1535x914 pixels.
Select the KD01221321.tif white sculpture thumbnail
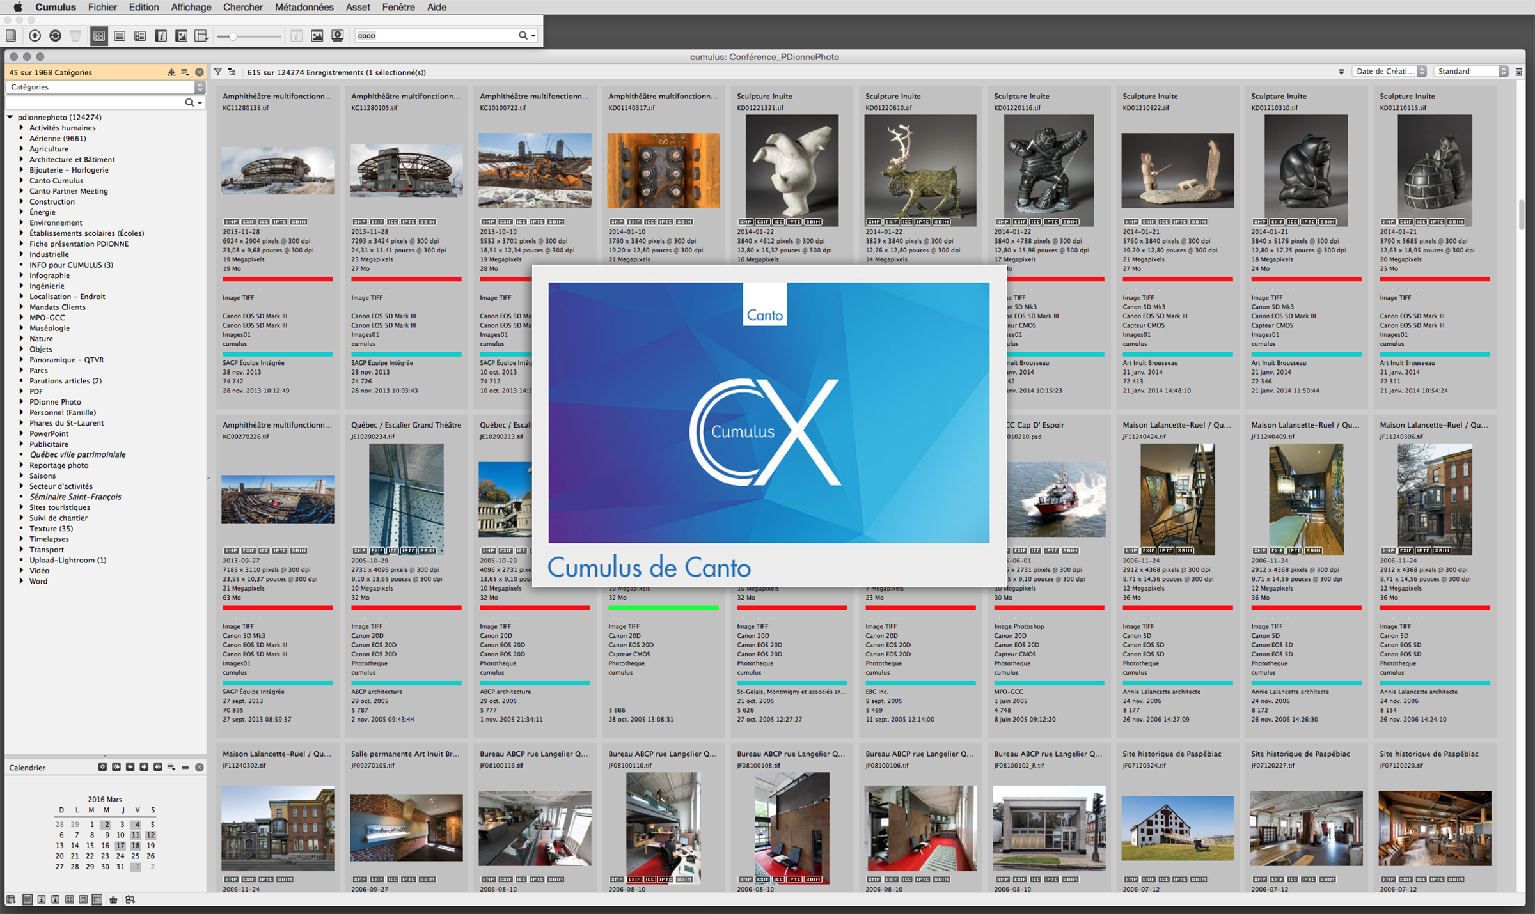[792, 171]
